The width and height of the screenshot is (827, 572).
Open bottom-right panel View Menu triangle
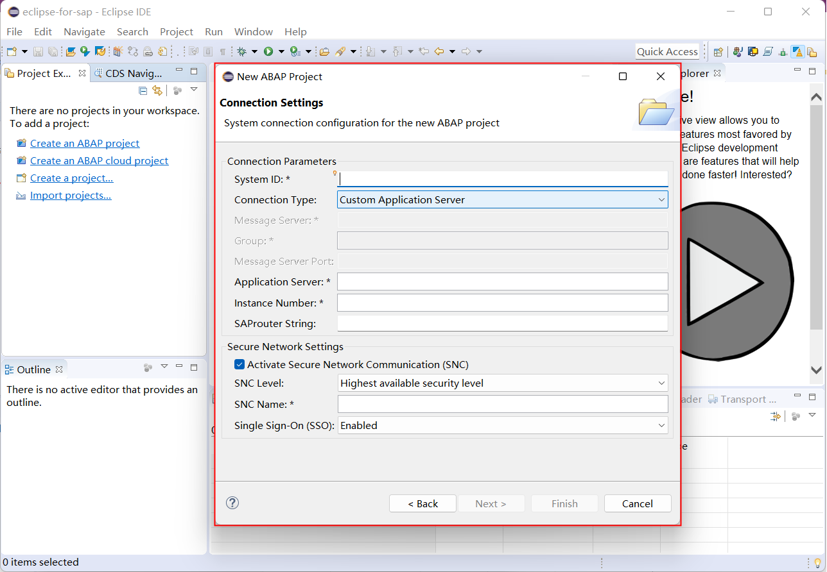[x=812, y=415]
